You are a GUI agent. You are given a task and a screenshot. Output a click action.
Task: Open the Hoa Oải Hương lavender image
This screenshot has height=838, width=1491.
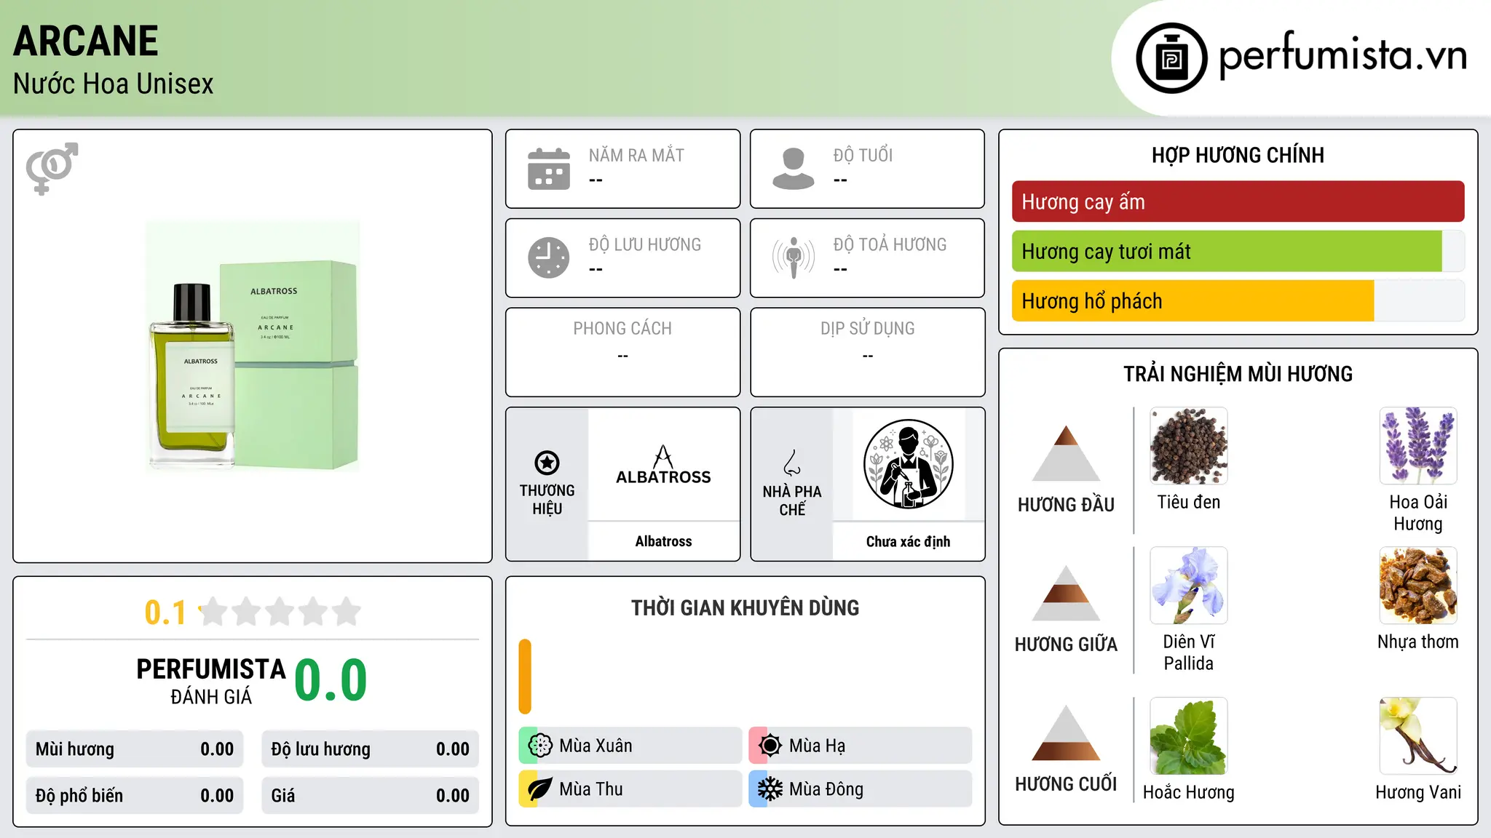tap(1418, 446)
